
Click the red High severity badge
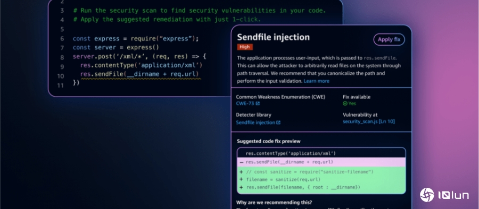[x=245, y=47]
